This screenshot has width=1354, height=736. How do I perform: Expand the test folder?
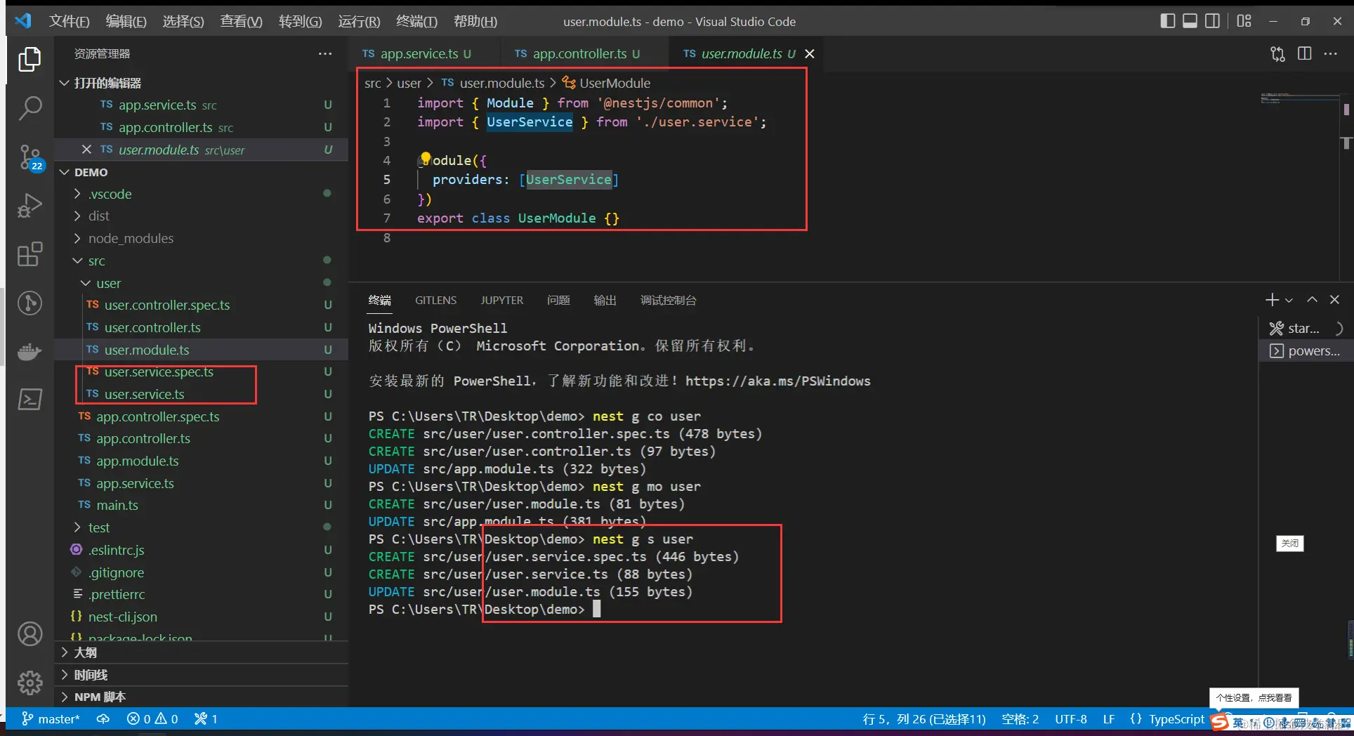(201, 527)
